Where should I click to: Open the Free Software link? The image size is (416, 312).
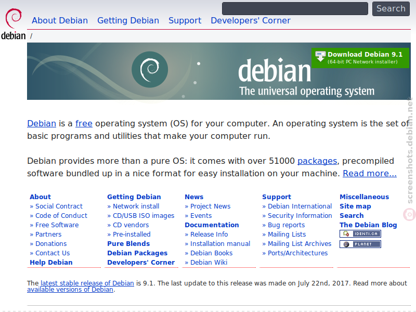57,225
